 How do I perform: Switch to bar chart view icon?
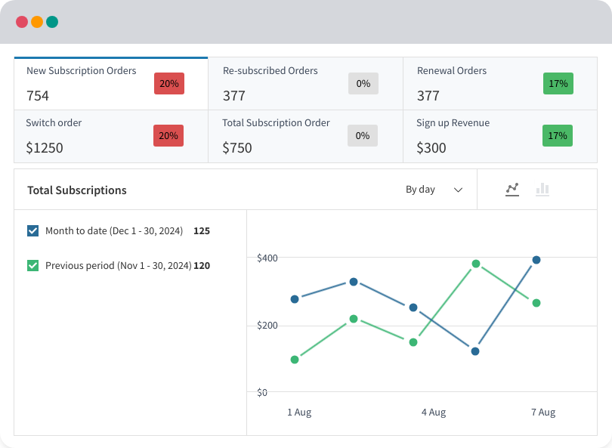pyautogui.click(x=542, y=190)
